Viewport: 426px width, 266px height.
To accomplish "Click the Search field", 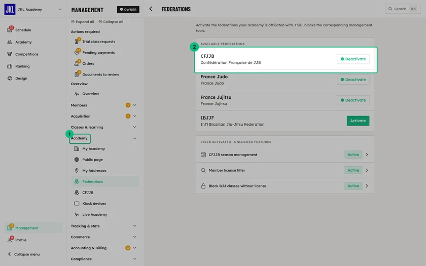I will pyautogui.click(x=402, y=9).
